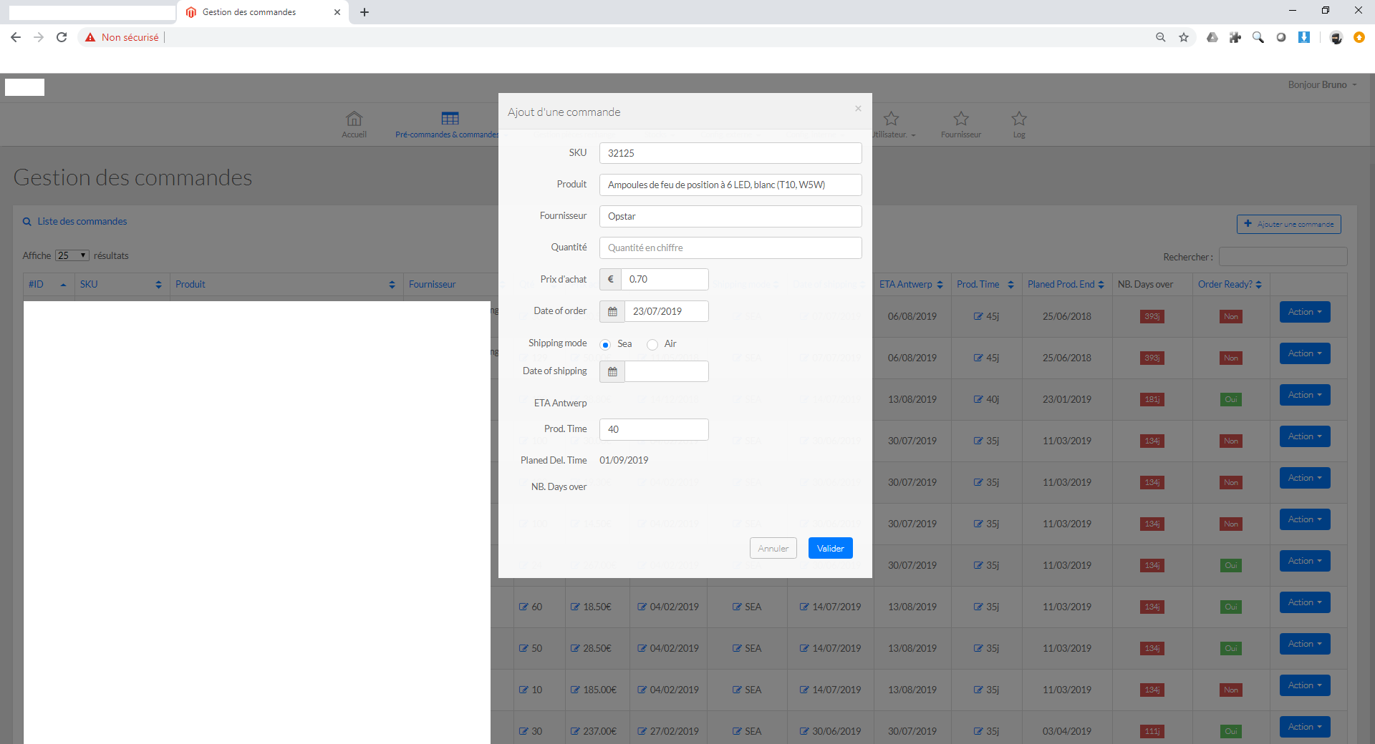The width and height of the screenshot is (1375, 744).
Task: Reload the page in browser
Action: point(62,37)
